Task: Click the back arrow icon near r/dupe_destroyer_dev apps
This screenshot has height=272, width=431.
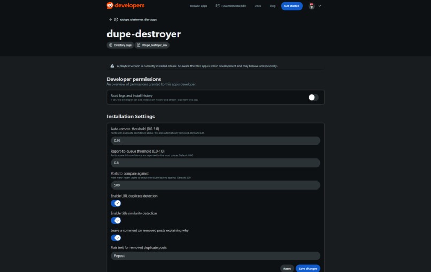Action: 111,20
